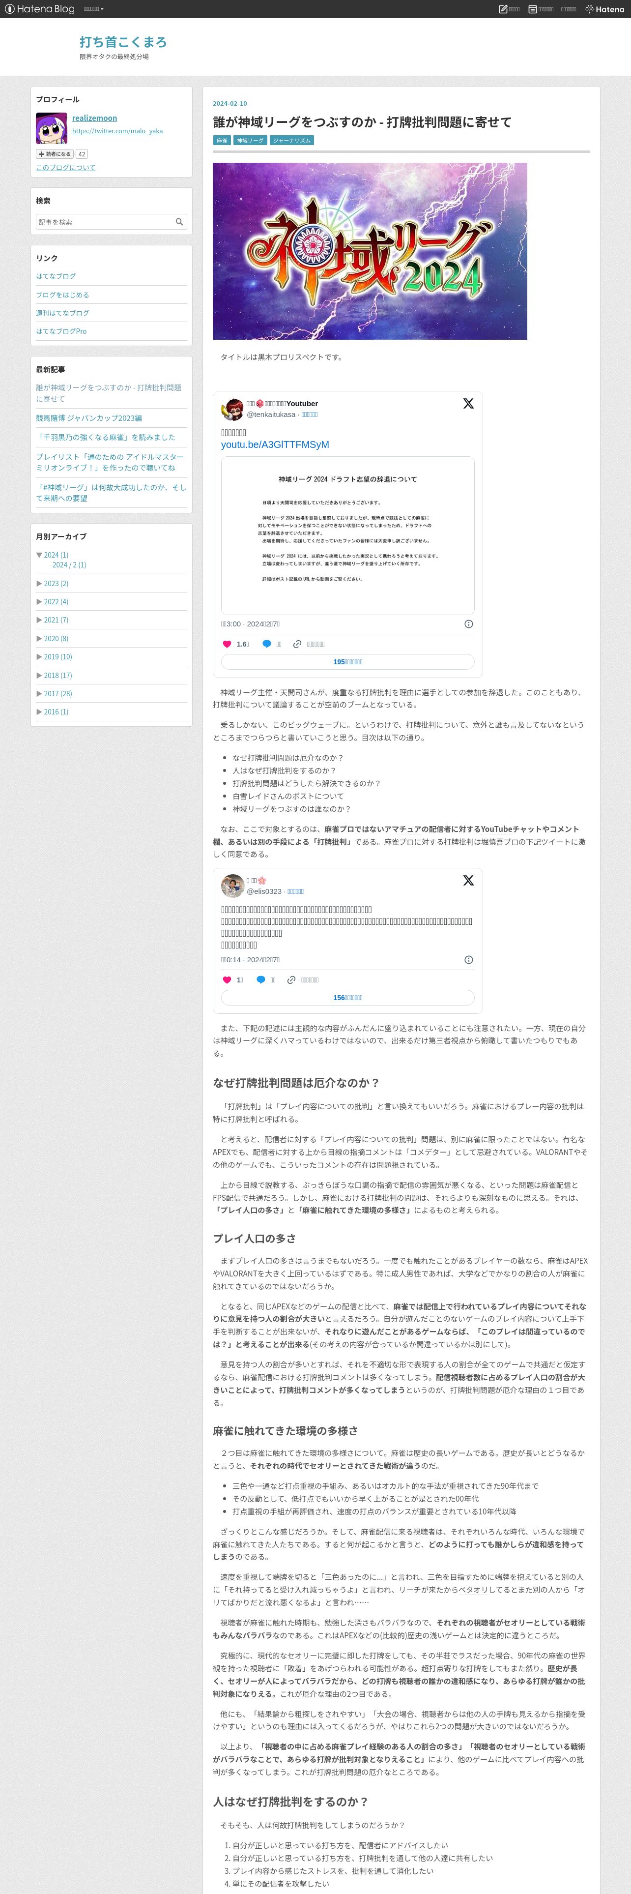This screenshot has height=1894, width=631.
Task: Expand the 2021 archive triangle
Action: (x=39, y=620)
